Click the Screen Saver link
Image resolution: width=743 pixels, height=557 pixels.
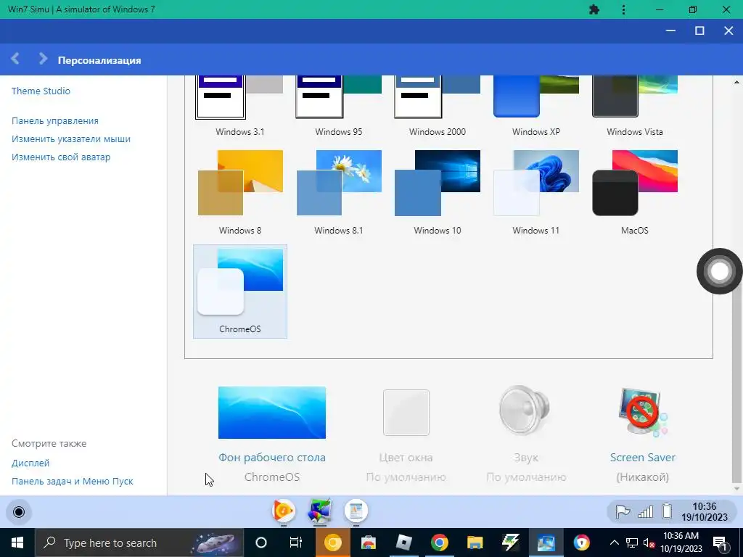pos(643,458)
